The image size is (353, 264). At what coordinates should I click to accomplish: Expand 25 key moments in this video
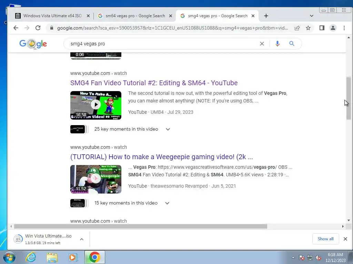coord(168,129)
